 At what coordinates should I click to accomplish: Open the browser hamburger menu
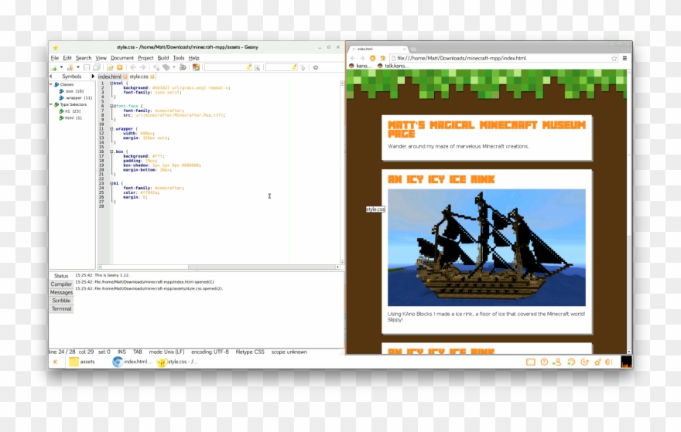pos(625,58)
